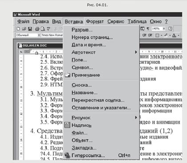Click the Font Color letter A icon
Image resolution: width=187 pixels, height=163 pixels.
(x=174, y=35)
